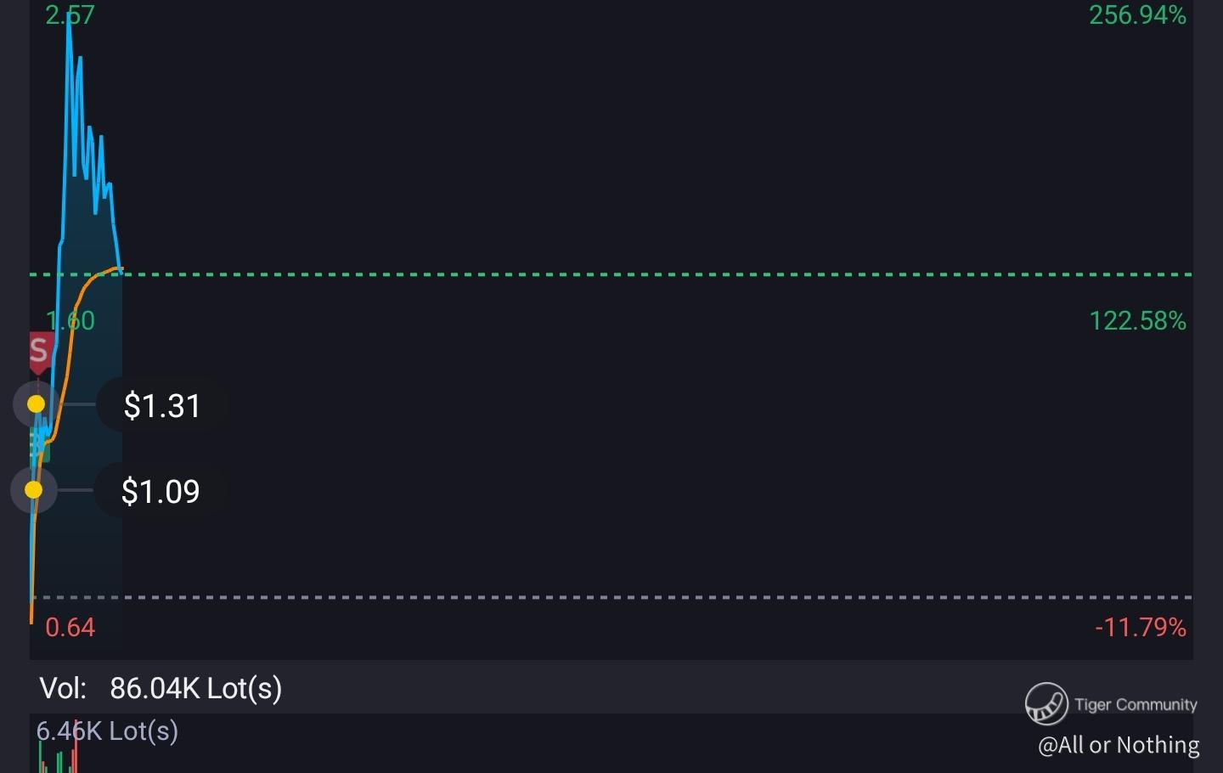The height and width of the screenshot is (773, 1223).
Task: Click the $1.09 price label bubble
Action: point(161,491)
